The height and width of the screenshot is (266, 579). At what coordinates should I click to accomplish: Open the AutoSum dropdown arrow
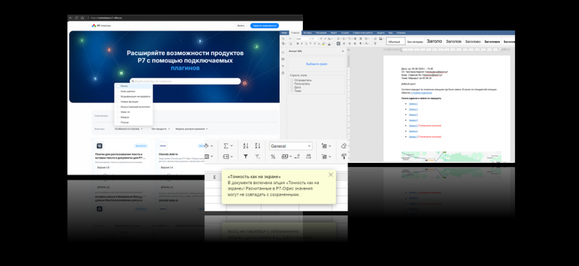click(x=232, y=146)
